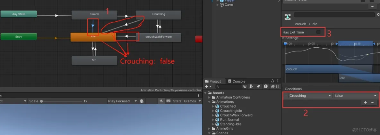The image size is (380, 135).
Task: Expand the Animation Controllers folder arrow
Action: (x=210, y=97)
